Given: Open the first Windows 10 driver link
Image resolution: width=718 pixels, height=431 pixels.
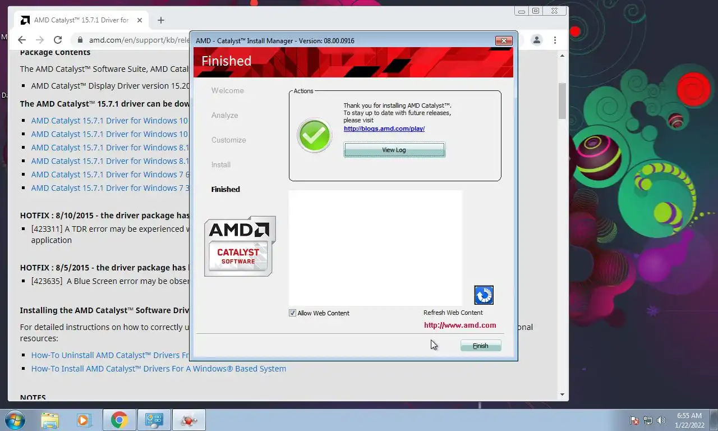Looking at the screenshot, I should pos(110,121).
